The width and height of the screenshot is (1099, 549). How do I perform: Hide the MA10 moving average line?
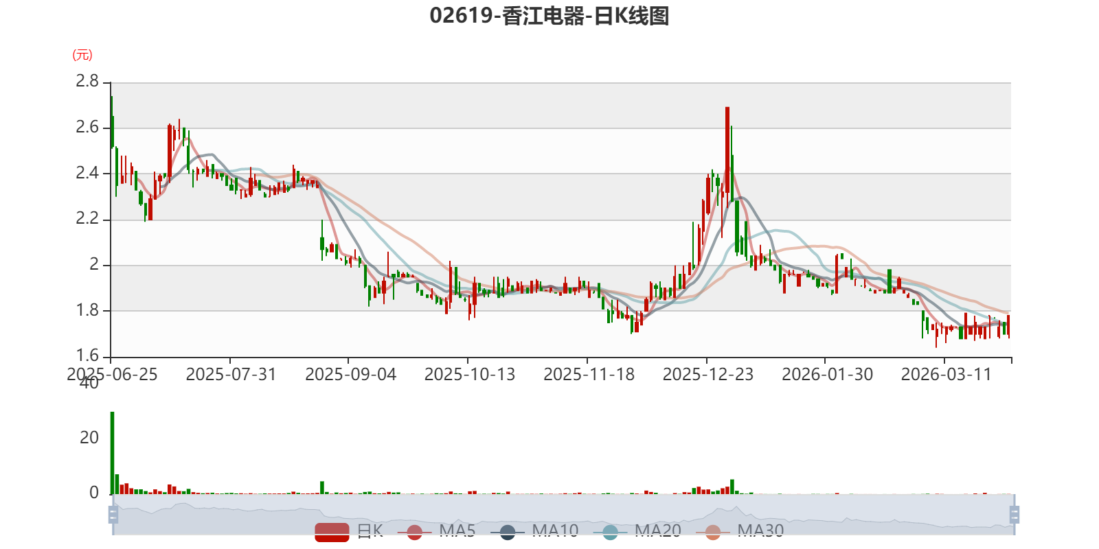pyautogui.click(x=534, y=532)
